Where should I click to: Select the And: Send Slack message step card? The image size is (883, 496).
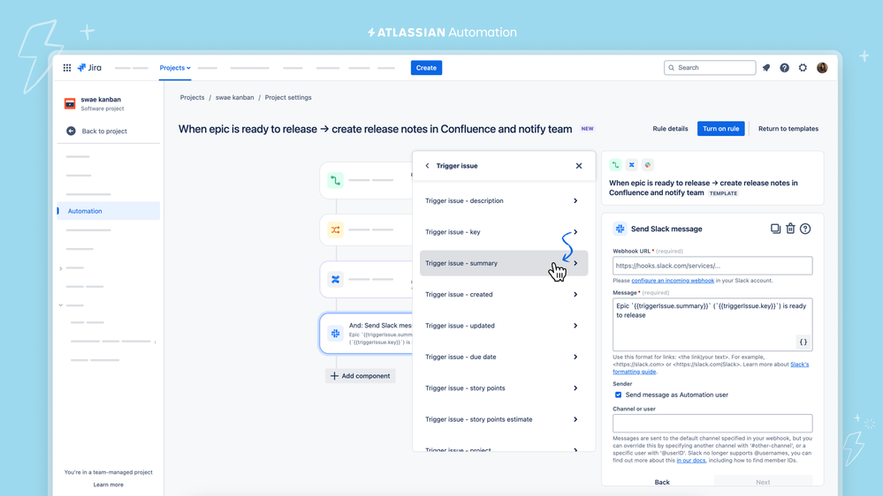point(366,334)
